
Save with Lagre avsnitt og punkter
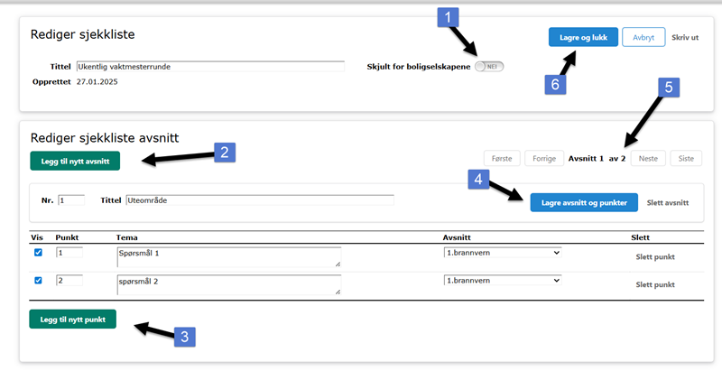tap(584, 202)
